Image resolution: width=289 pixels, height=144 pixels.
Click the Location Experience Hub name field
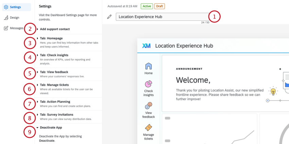click(163, 17)
